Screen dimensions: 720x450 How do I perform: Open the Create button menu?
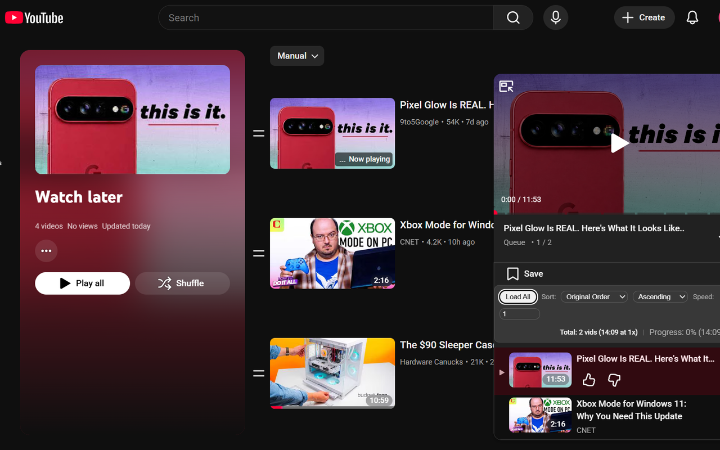[x=644, y=18]
